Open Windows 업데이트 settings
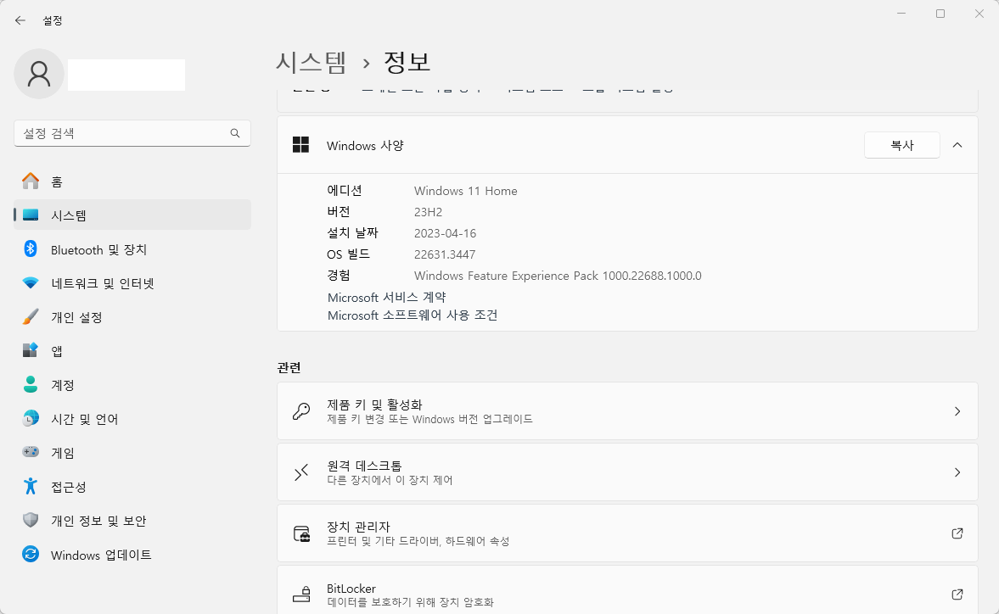Viewport: 999px width, 614px height. [132, 555]
